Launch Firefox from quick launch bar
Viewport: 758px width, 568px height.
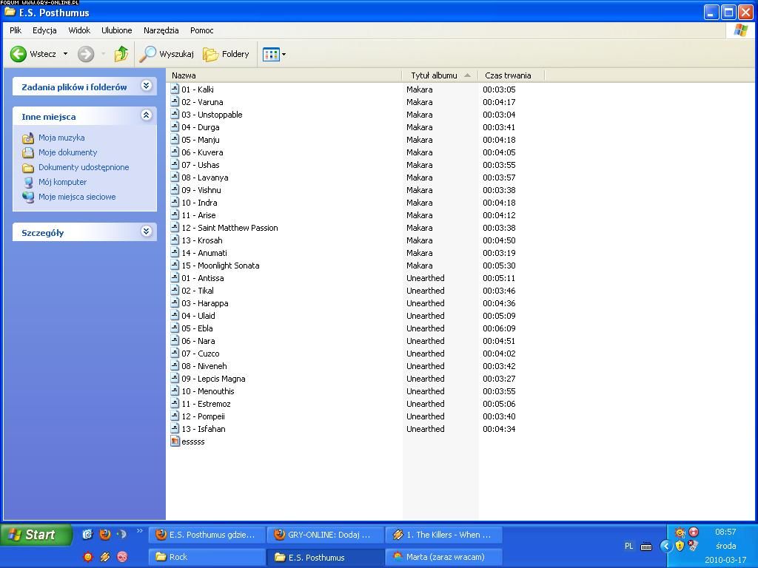pos(105,534)
